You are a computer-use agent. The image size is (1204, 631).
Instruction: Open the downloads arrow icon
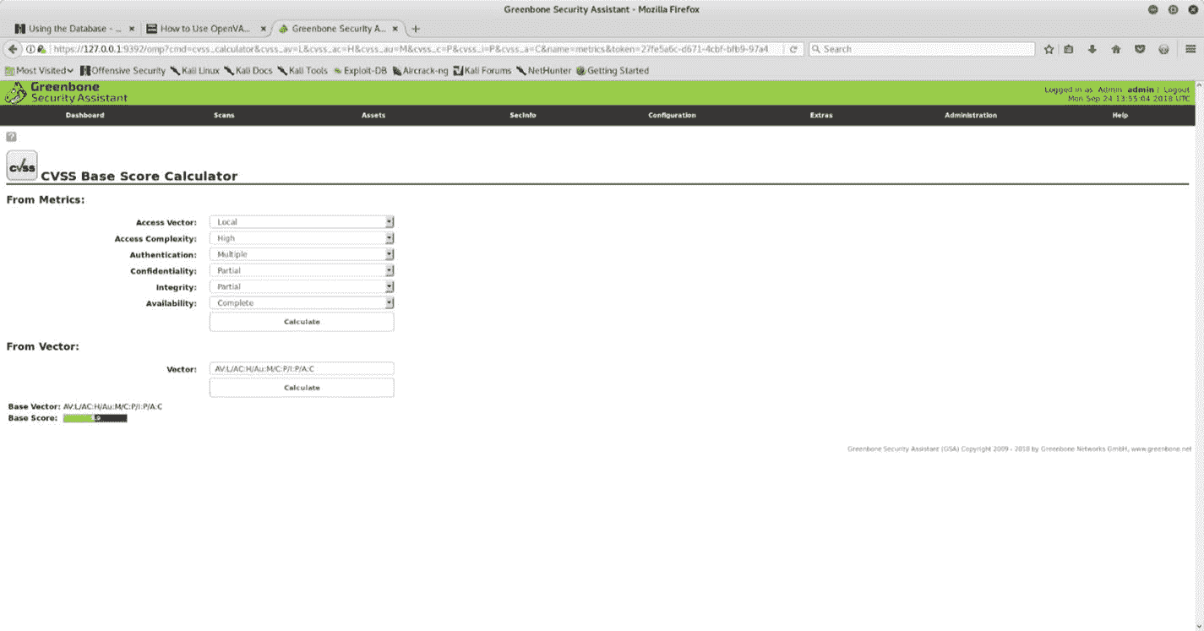tap(1092, 49)
